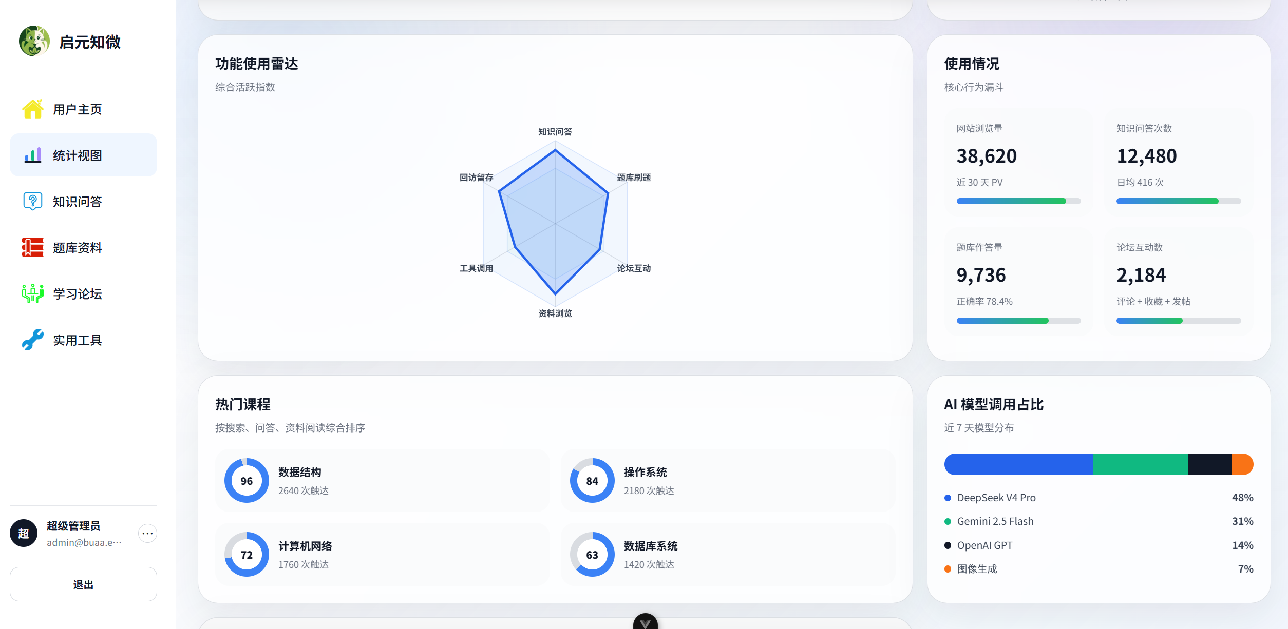
Task: Click the 超级管理员 account name
Action: tap(73, 526)
